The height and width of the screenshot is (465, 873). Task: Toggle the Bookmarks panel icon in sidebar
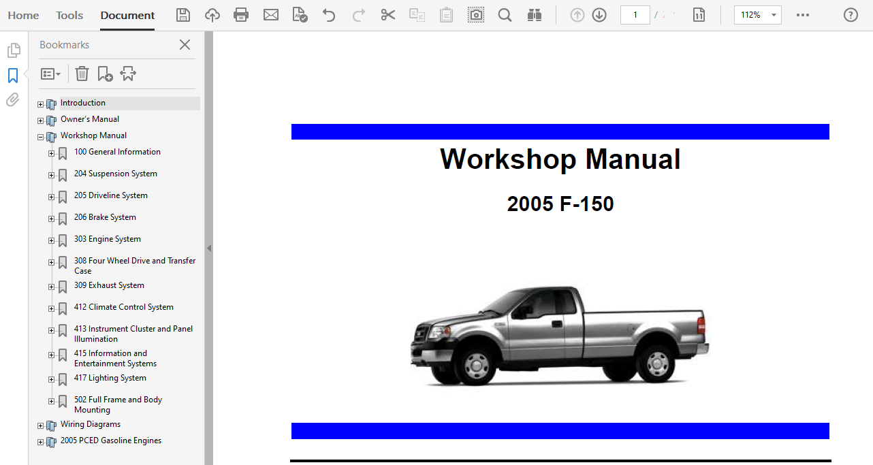pyautogui.click(x=13, y=76)
